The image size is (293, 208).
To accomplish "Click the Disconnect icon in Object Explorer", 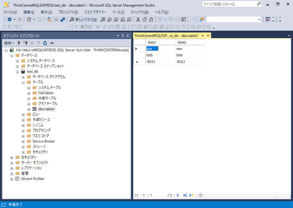I will 25,43.
